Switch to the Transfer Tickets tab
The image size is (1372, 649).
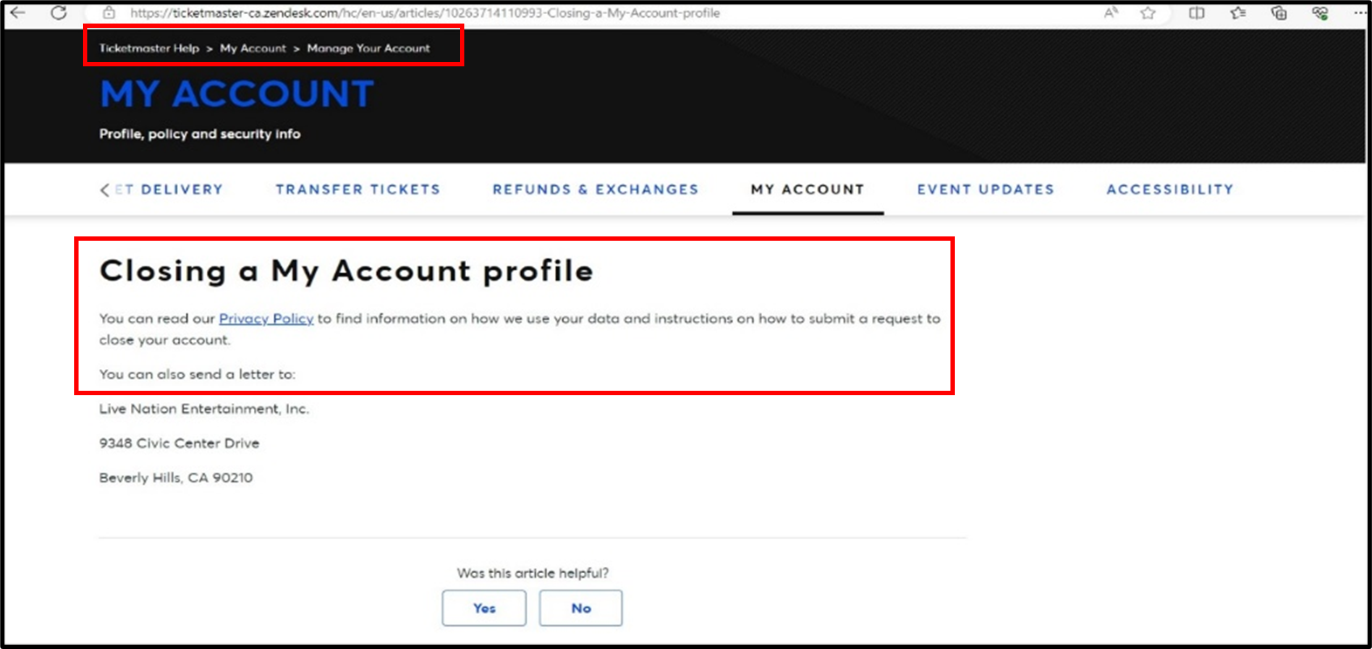coord(358,189)
